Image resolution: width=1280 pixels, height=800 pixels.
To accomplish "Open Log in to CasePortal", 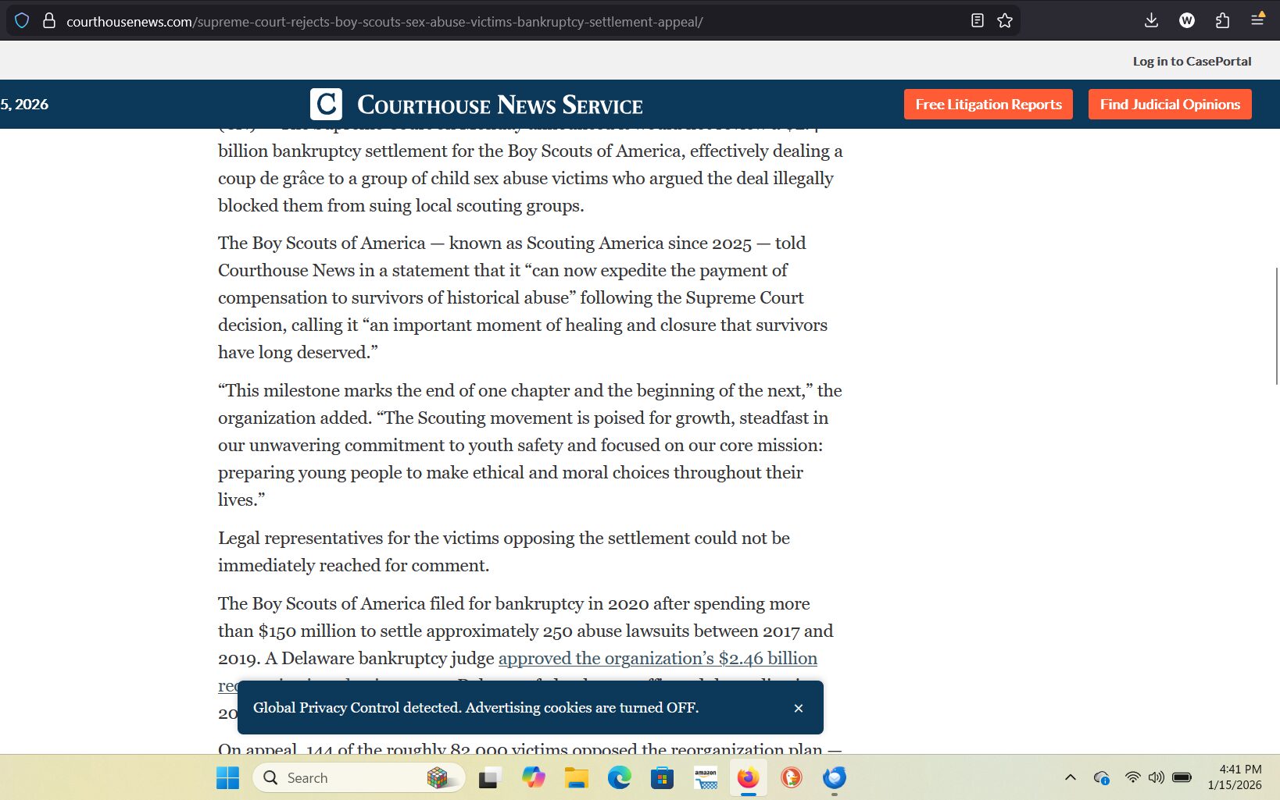I will point(1192,61).
